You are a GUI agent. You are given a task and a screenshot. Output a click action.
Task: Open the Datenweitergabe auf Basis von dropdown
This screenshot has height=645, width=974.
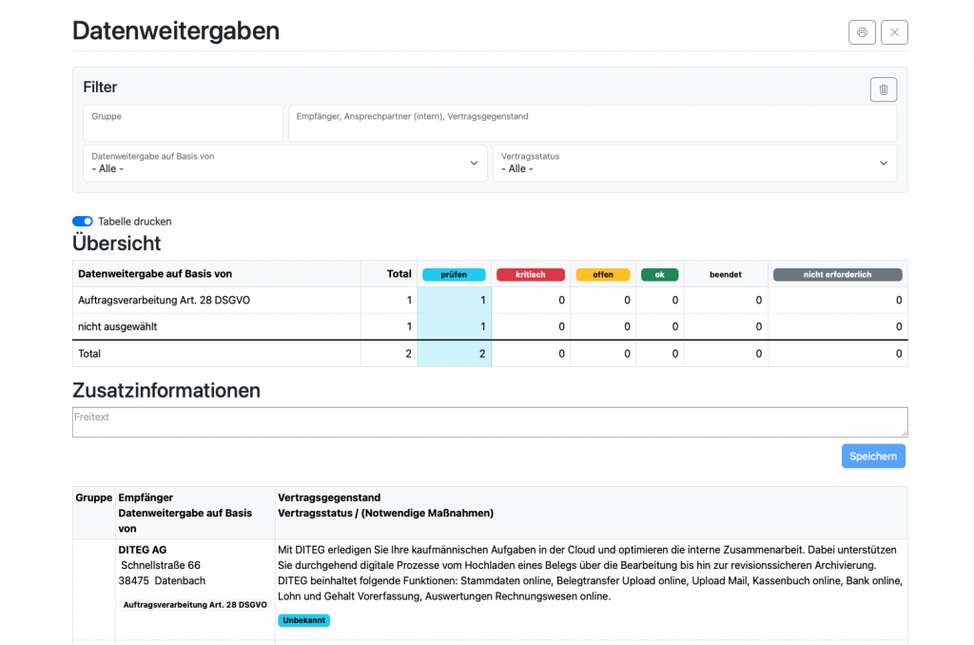(285, 163)
